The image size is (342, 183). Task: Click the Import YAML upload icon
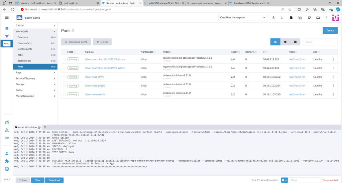pos(273,18)
